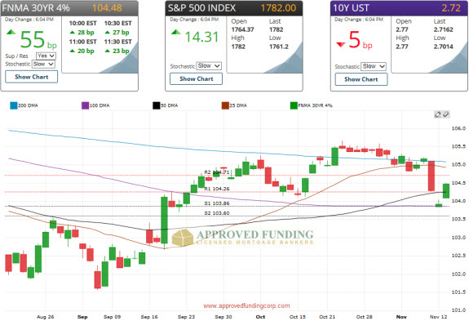Click the red down arrow beside 5 bp
469x321 pixels.
tap(341, 45)
